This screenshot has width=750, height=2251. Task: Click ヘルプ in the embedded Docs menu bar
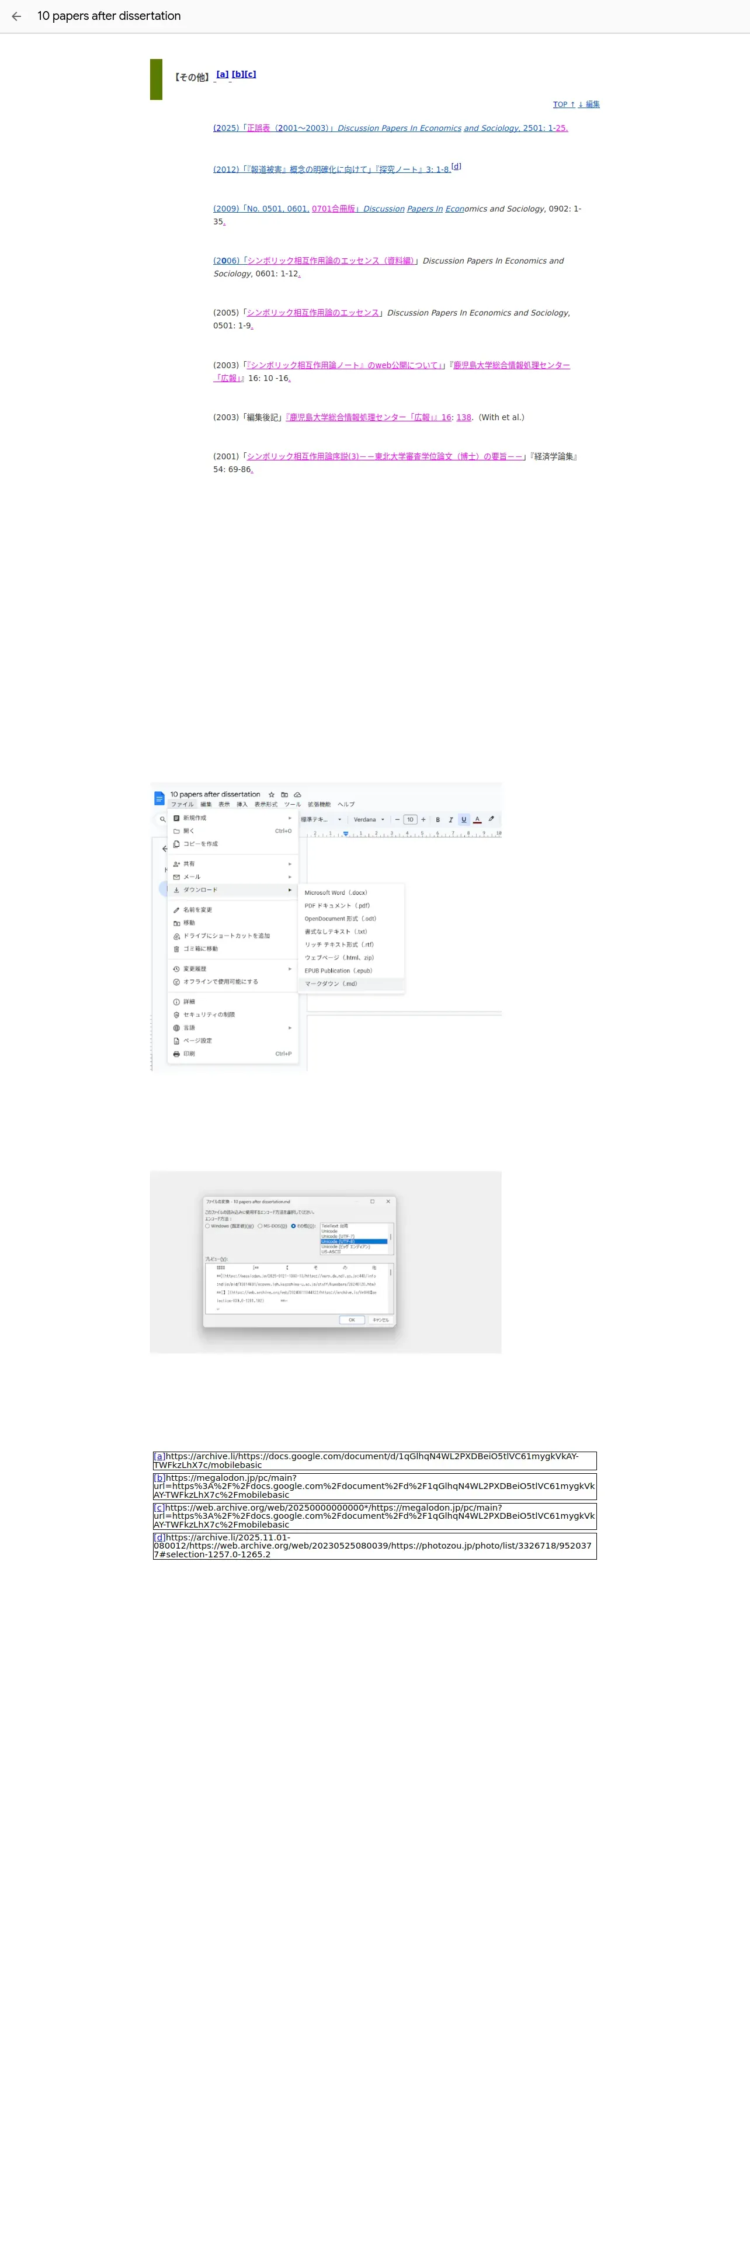[346, 804]
